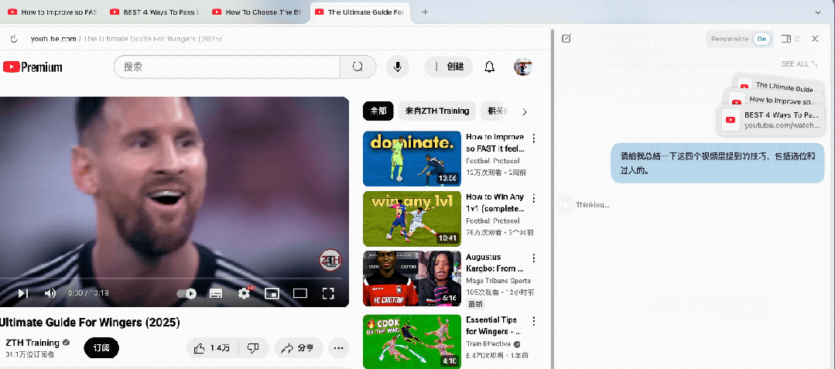
Task: Toggle the autoplay switch in player
Action: click(187, 293)
